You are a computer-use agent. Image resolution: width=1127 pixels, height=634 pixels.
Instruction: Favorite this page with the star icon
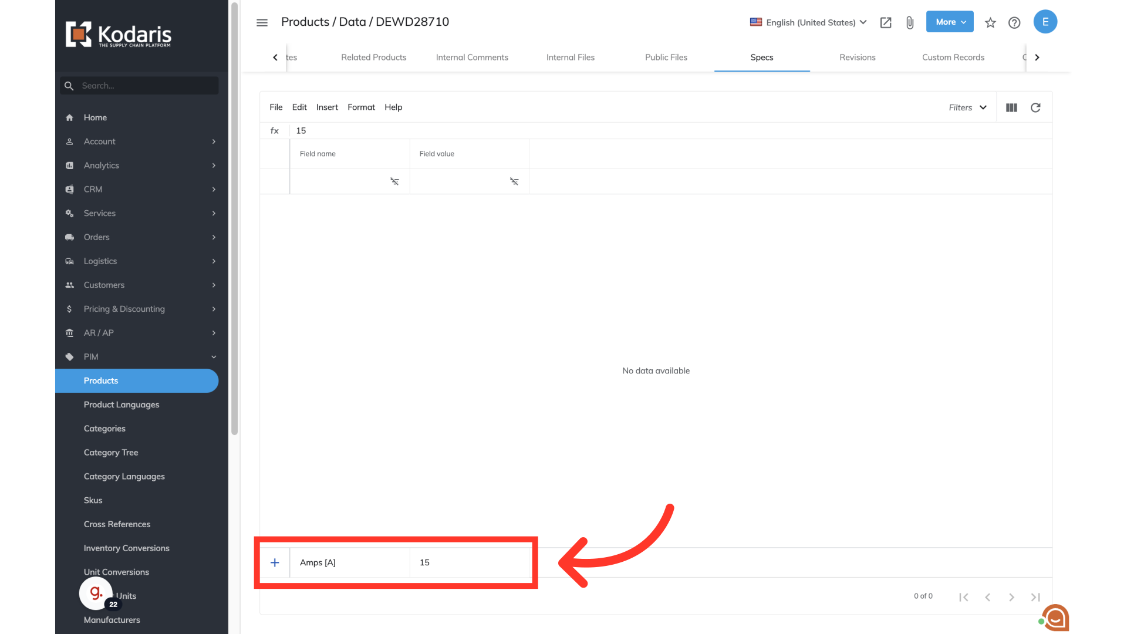[x=990, y=22]
